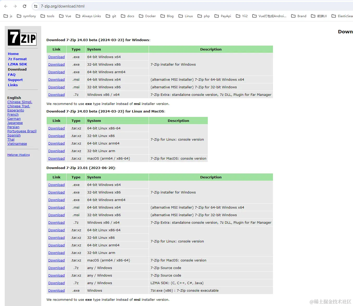The image size is (353, 306).
Task: Switch language to Portuguese Brazil
Action: (x=22, y=131)
